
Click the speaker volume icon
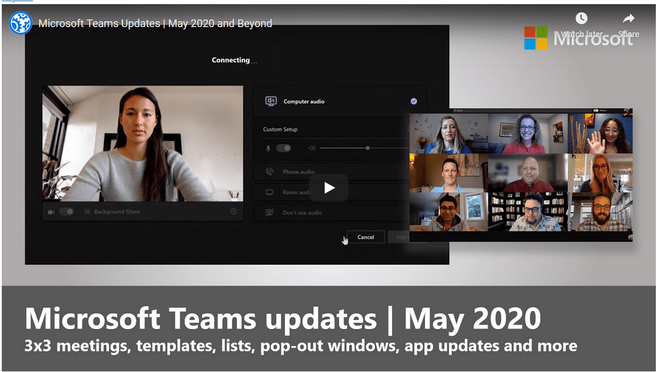coord(312,148)
